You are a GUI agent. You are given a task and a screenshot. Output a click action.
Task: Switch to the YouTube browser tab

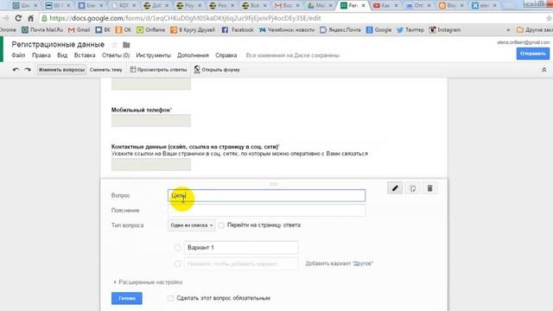[385, 5]
